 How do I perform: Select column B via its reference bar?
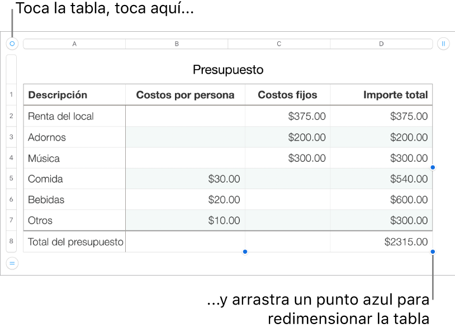[176, 44]
